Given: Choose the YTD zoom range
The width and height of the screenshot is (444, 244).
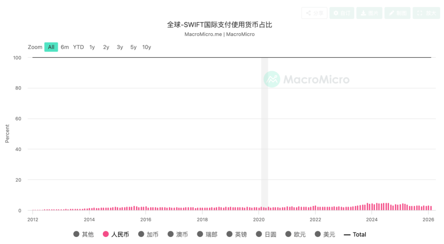Looking at the screenshot, I should point(79,47).
